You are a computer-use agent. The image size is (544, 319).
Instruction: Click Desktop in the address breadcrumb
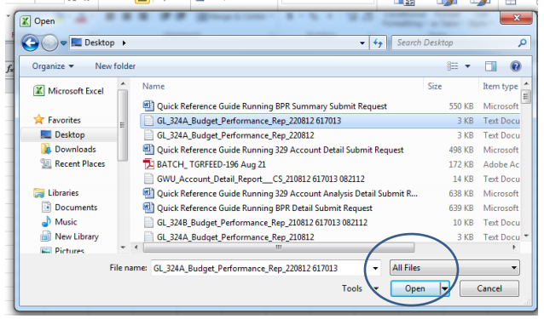[x=100, y=43]
